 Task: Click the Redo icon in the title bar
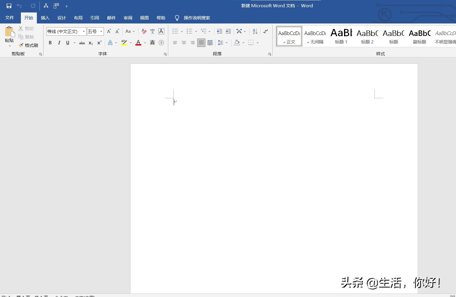[33, 6]
